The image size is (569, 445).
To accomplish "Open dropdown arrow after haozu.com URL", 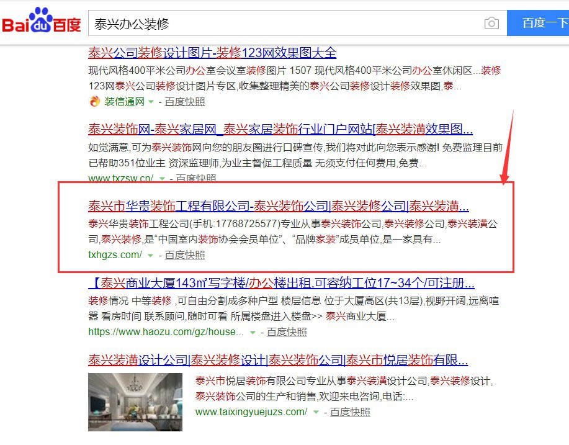I will coord(253,332).
